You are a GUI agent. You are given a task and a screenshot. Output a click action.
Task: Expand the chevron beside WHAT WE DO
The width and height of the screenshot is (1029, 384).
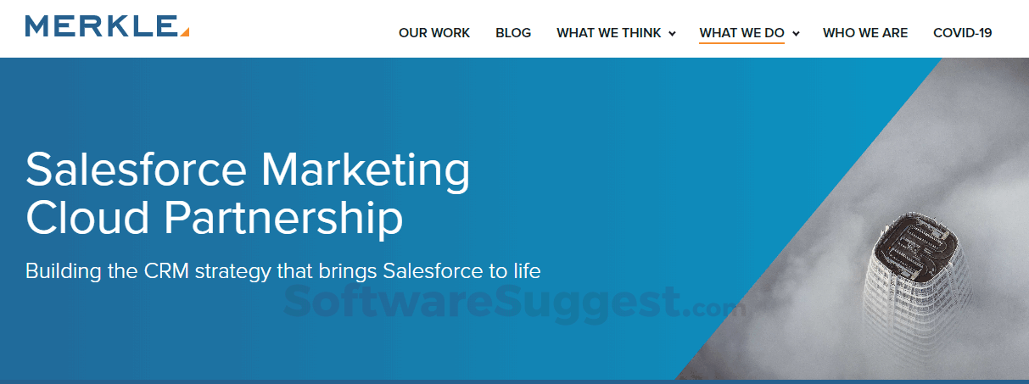797,34
